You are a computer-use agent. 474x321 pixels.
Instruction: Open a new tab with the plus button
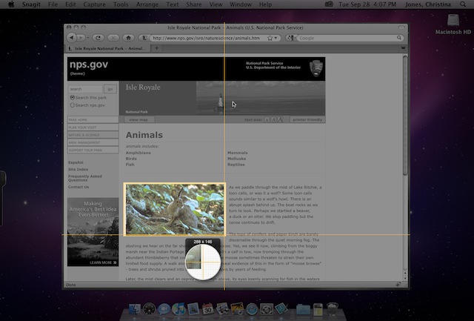156,48
